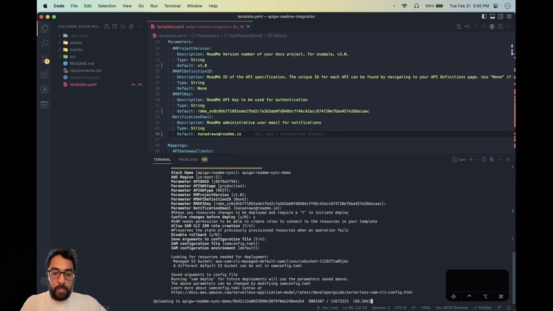Kill terminal with trash icon
The height and width of the screenshot is (311, 553).
(x=492, y=159)
